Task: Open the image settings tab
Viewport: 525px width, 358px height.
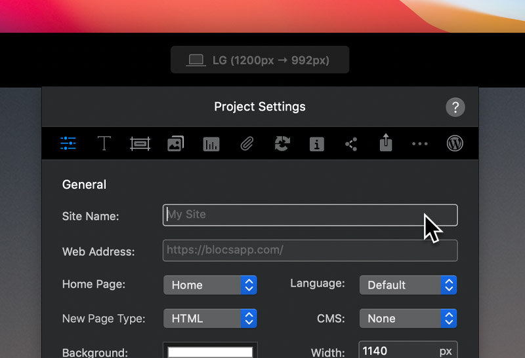Action: [175, 143]
